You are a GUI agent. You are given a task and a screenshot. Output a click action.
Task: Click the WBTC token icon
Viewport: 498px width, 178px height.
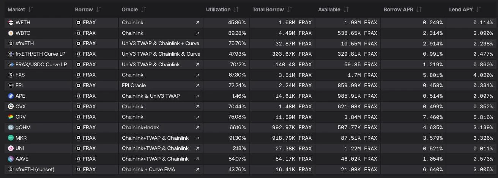(11, 33)
